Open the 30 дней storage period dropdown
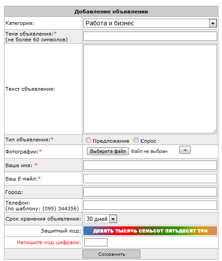This screenshot has height=261, width=222. [101, 219]
